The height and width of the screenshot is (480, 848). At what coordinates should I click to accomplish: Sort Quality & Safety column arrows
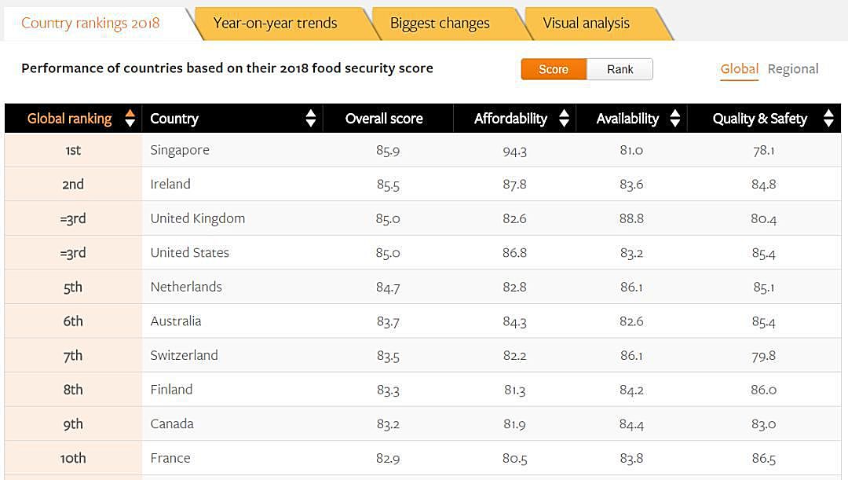pyautogui.click(x=828, y=118)
